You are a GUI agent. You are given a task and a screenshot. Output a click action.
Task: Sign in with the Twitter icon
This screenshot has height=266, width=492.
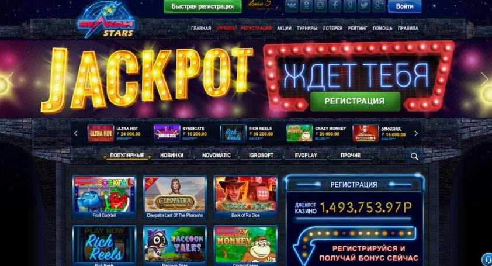[364, 6]
